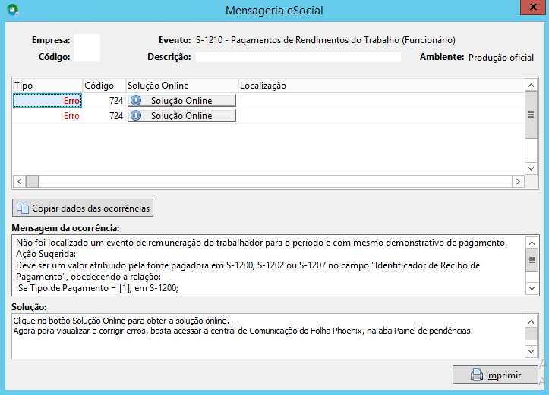Click down arrow in Solução text box

point(531,351)
